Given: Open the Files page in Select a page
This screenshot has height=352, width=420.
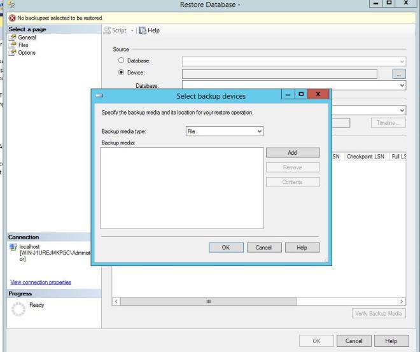Looking at the screenshot, I should click(23, 45).
